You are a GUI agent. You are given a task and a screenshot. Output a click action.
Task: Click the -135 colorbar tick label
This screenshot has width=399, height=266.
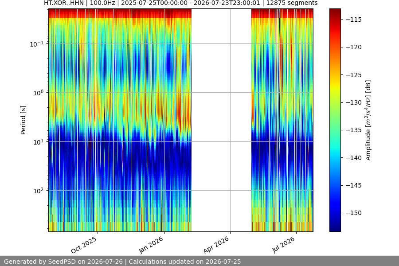354,130
